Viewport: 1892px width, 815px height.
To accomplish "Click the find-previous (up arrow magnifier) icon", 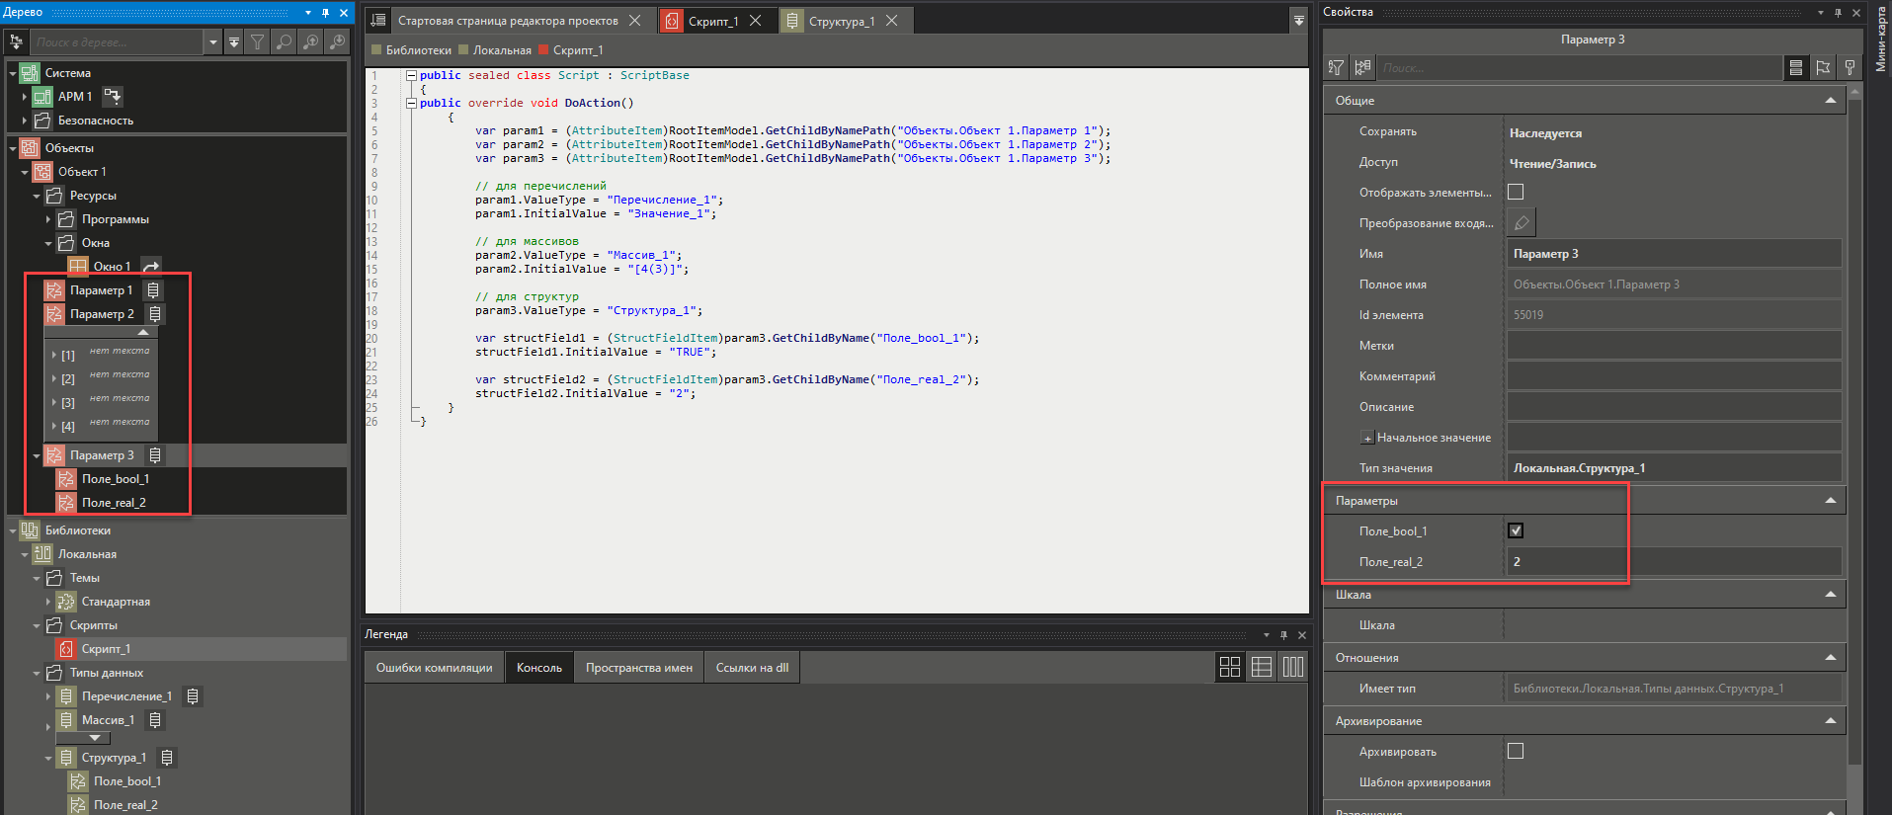I will coord(311,41).
